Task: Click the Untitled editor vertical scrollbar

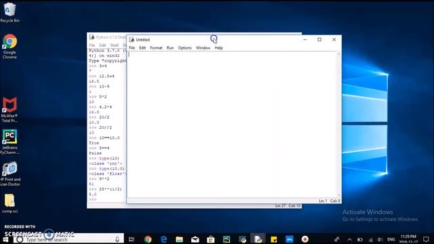Action: click(339, 125)
